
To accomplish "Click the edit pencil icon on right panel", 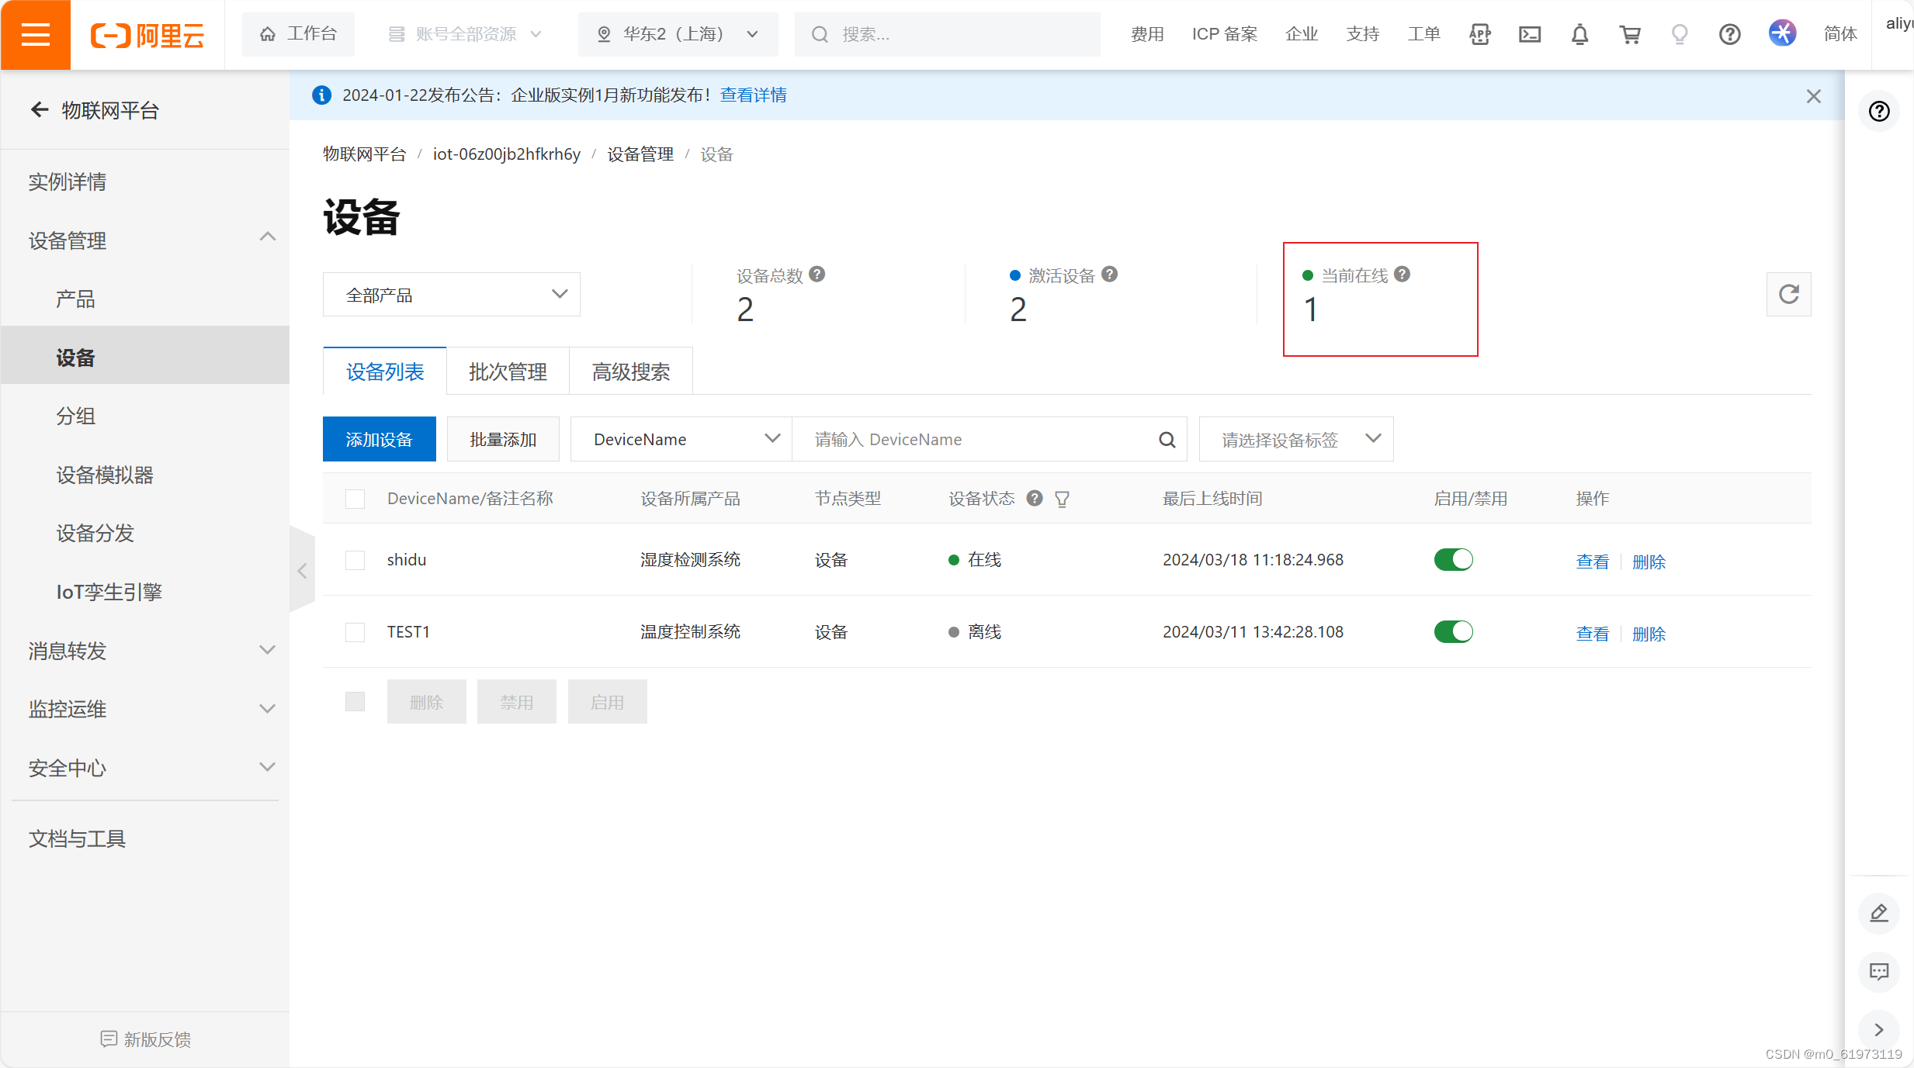I will coord(1878,913).
